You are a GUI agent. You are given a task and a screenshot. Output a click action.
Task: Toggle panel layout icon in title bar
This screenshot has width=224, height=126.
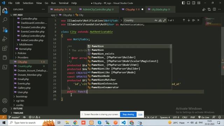coord(188,3)
